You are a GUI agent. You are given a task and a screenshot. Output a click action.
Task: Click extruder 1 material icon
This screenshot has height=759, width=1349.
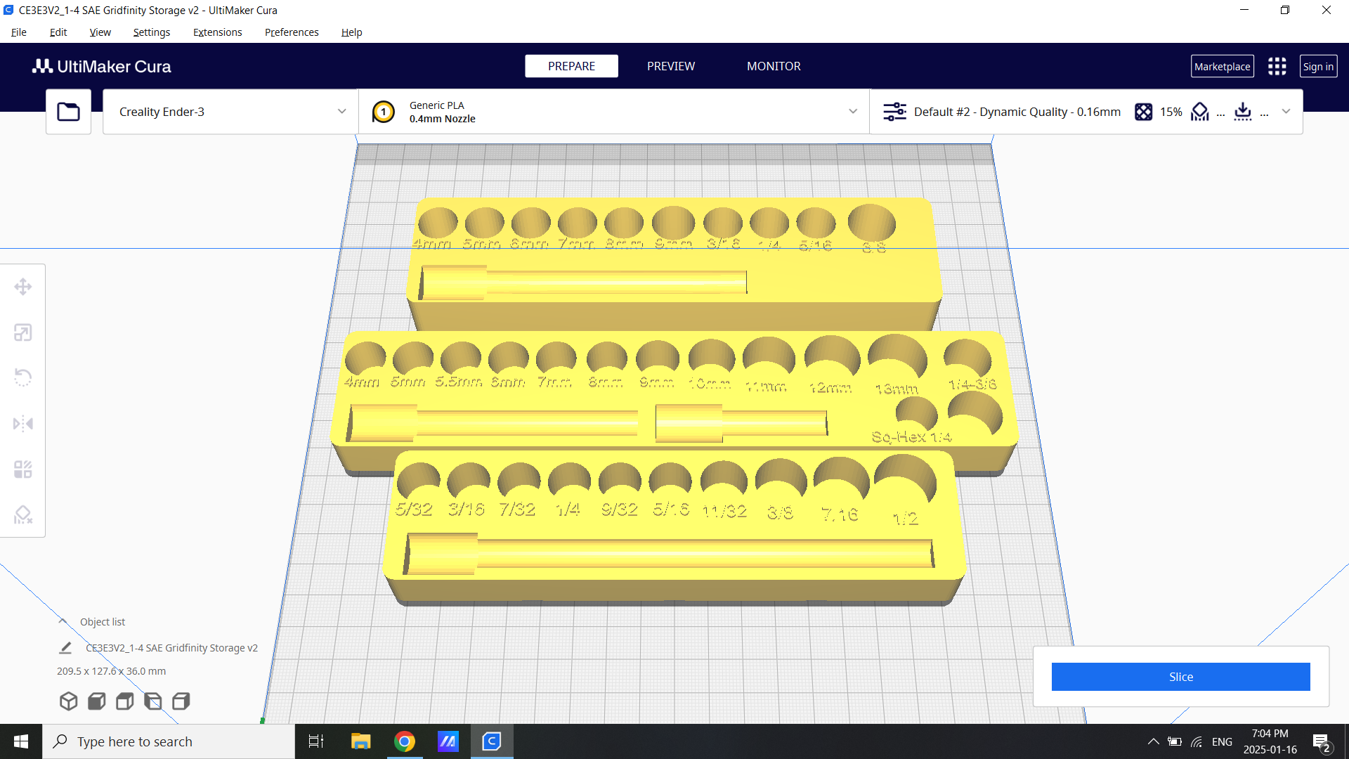pos(384,112)
